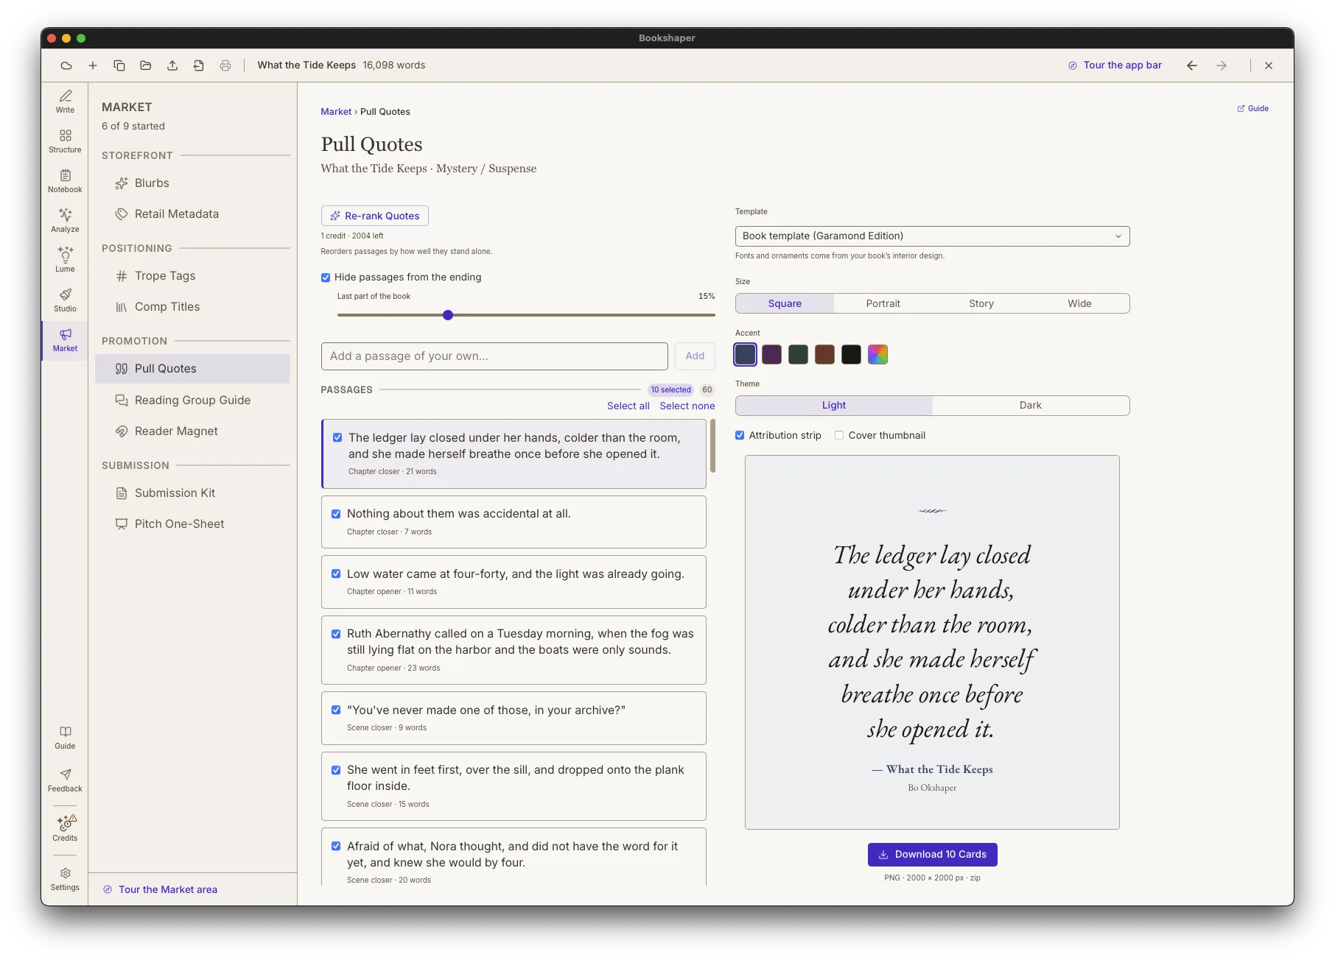The image size is (1335, 960).
Task: Choose the rainbow custom accent swatch
Action: point(877,355)
